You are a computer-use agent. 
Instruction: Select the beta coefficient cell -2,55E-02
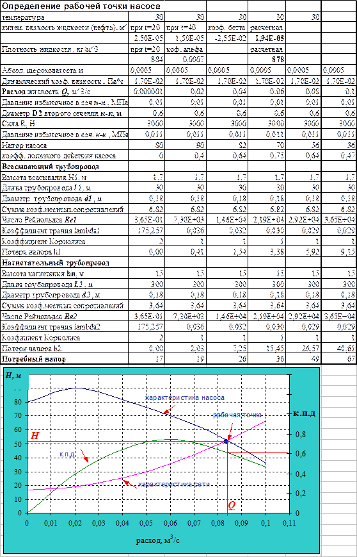231,38
